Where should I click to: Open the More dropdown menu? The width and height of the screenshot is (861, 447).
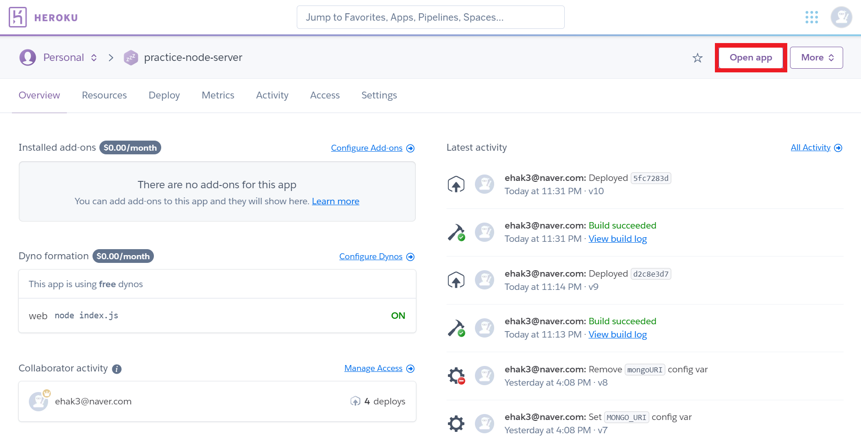817,58
